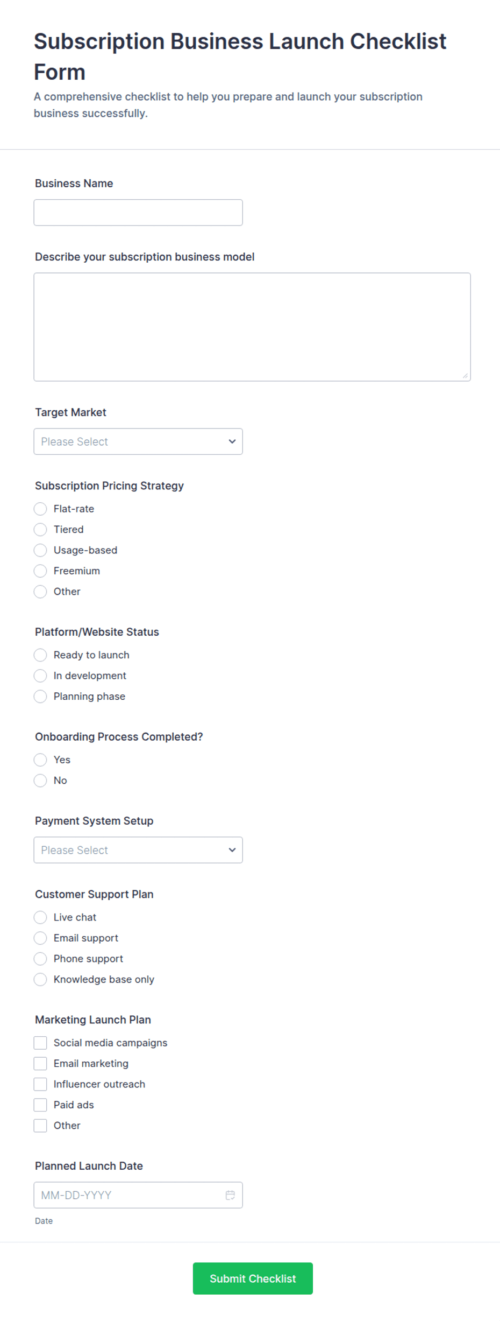Viewport: 500px width, 1321px height.
Task: Choose the Tiered pricing radio button
Action: 40,530
